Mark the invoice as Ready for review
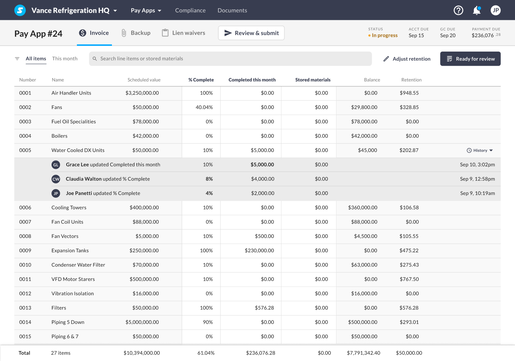Screen dimensions: 515x361 (x=470, y=58)
